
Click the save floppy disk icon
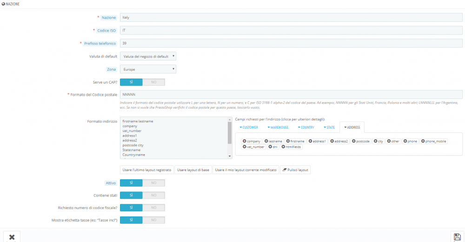(x=457, y=237)
